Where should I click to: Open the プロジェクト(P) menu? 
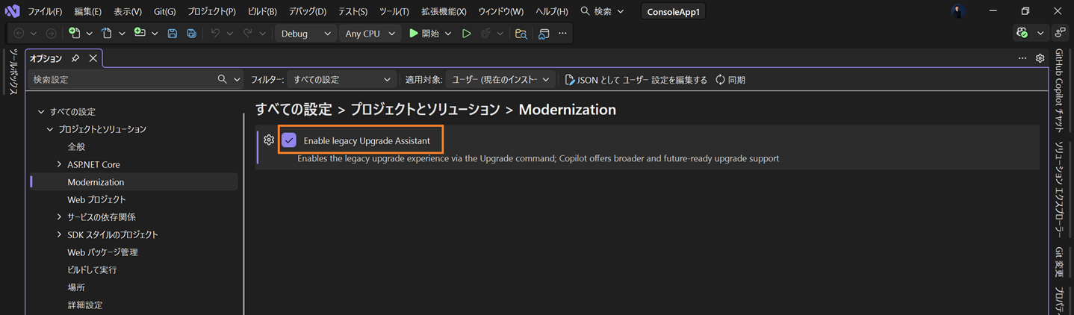coord(211,11)
